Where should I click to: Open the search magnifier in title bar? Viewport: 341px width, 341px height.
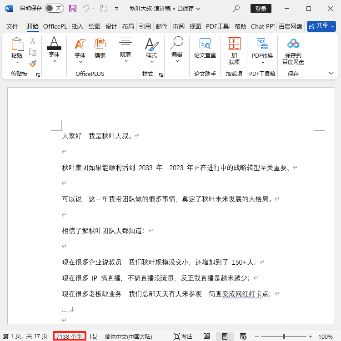236,9
